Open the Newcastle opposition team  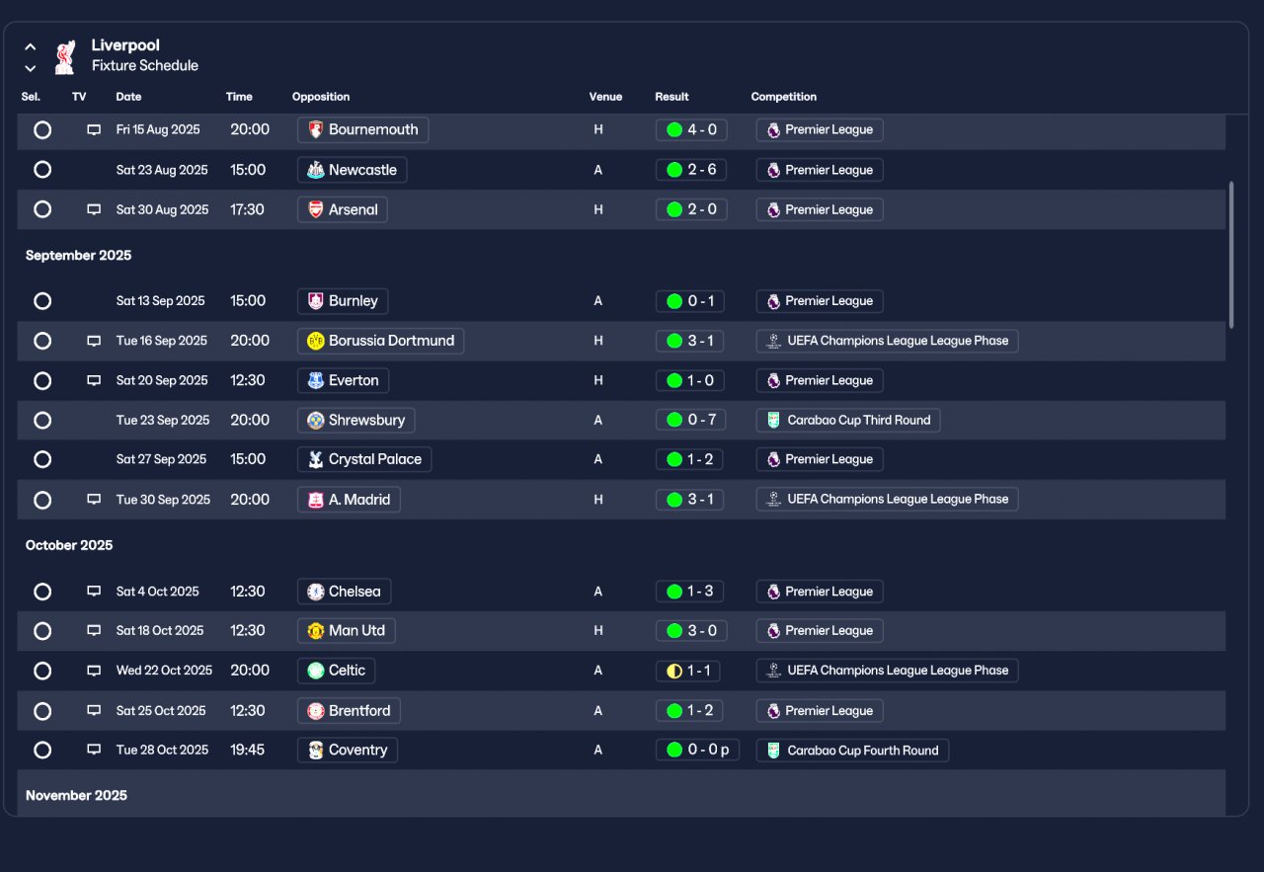click(352, 170)
